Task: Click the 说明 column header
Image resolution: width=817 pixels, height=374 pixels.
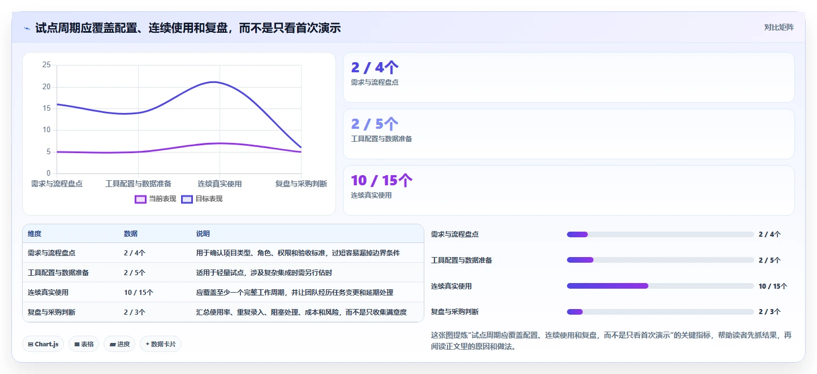Action: (203, 234)
